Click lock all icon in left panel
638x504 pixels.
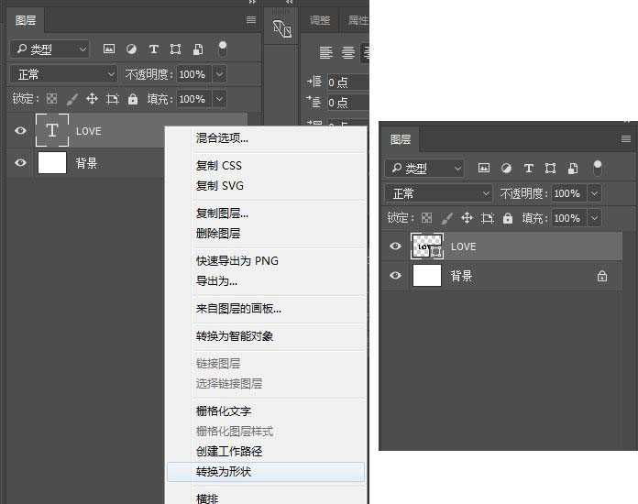[133, 99]
